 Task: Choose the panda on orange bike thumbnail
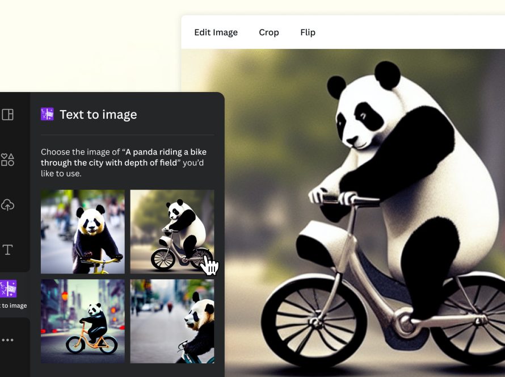[x=83, y=321]
